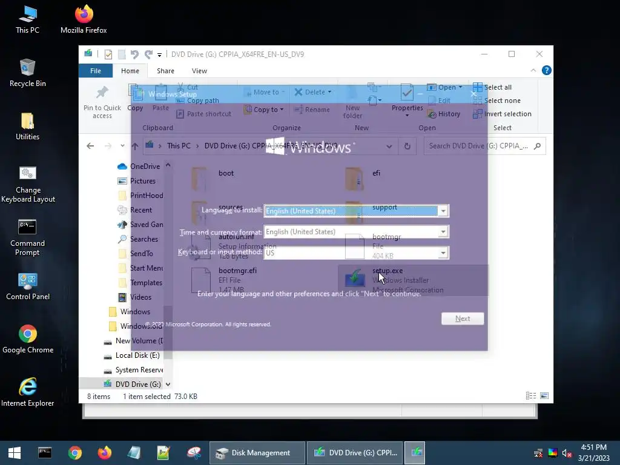Open Google Chrome desktop shortcut
Viewport: 620px width, 465px height.
pos(28,340)
